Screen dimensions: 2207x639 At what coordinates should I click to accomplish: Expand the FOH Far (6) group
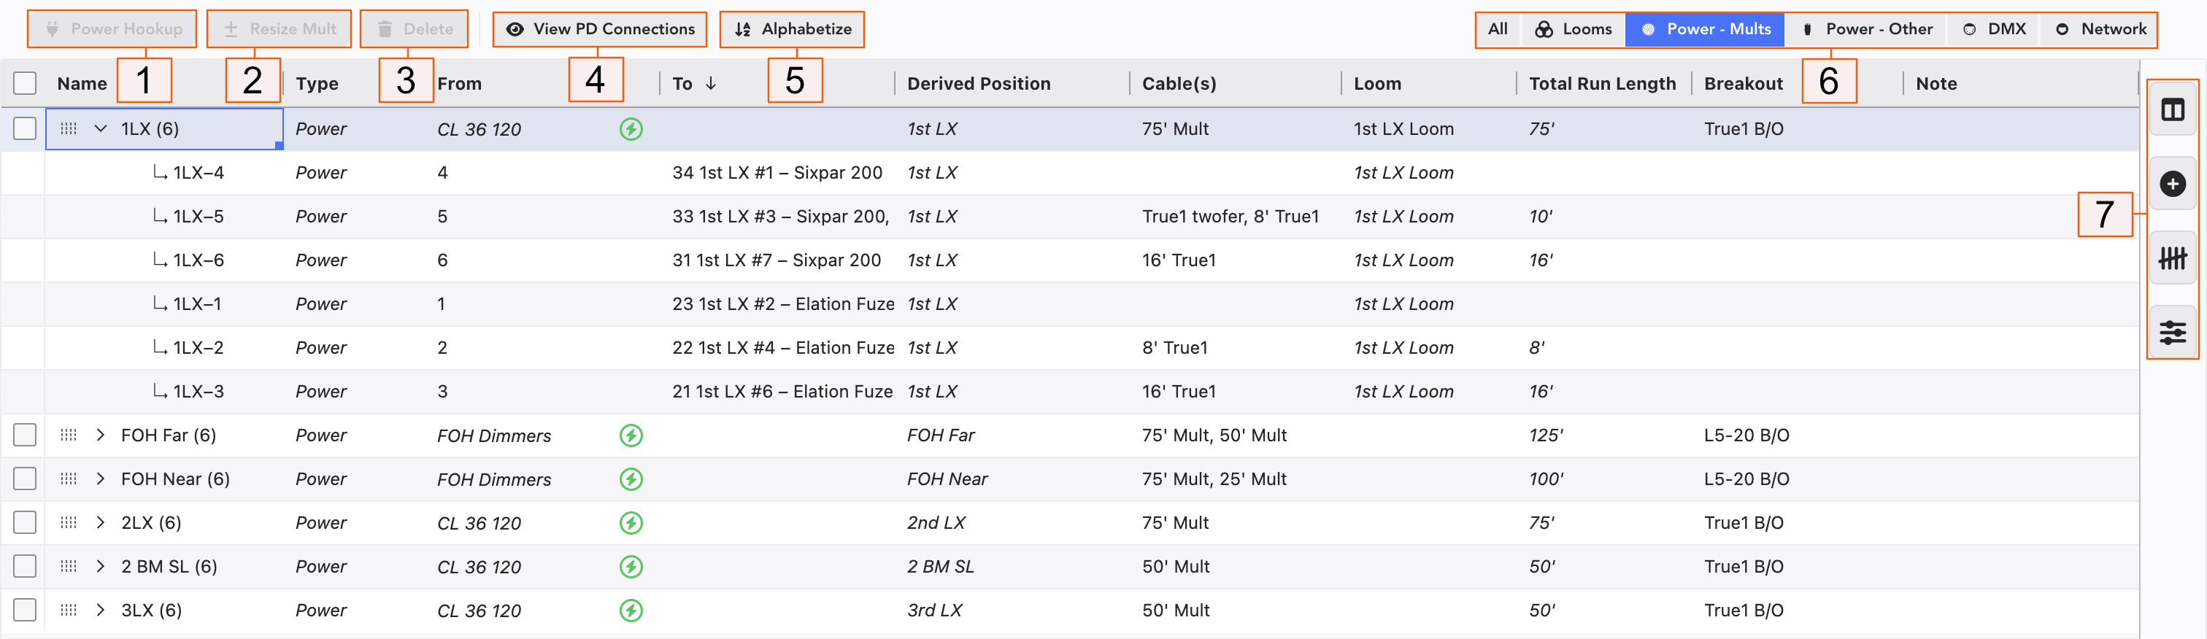coord(100,435)
